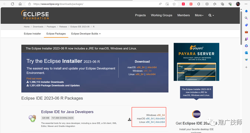This screenshot has width=250, height=133.
Task: Open Downloads breadcrumb link
Action: (38, 27)
